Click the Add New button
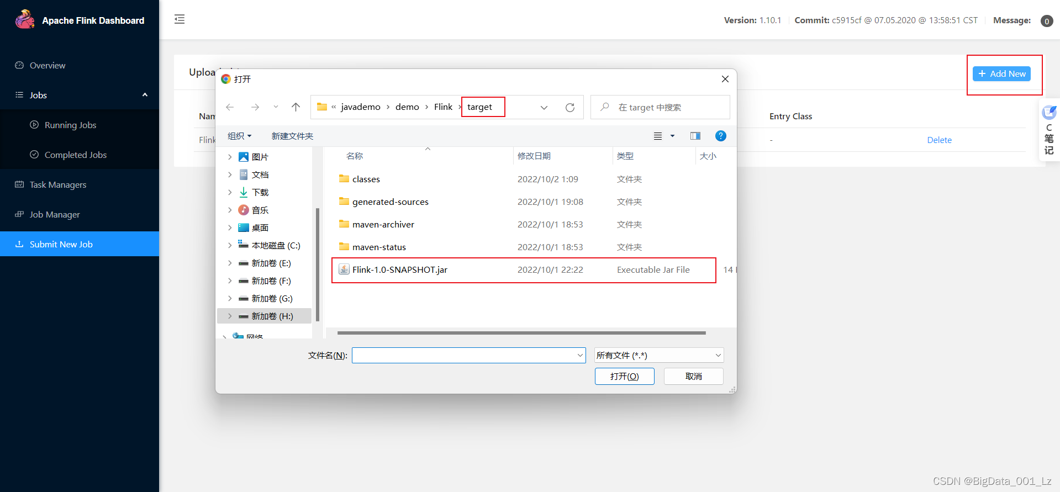Viewport: 1060px width, 492px height. 1001,73
